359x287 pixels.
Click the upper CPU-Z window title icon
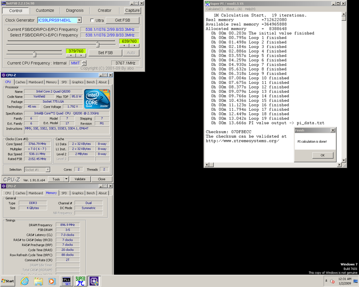click(4, 75)
